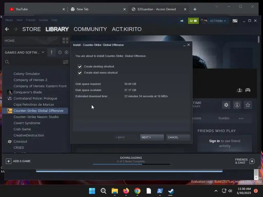The height and width of the screenshot is (197, 263).
Task: Open the Games menu
Action: tap(43, 20)
